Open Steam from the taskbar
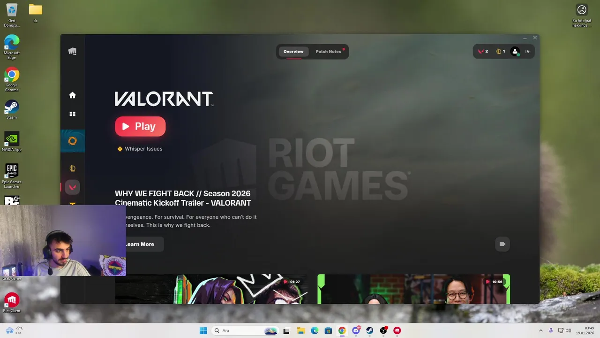600x338 pixels. click(x=370, y=330)
